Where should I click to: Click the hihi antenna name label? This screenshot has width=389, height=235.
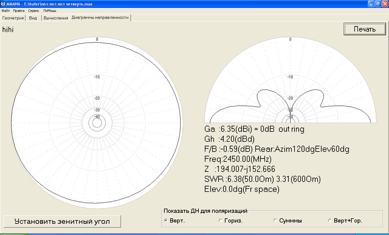[x=8, y=30]
